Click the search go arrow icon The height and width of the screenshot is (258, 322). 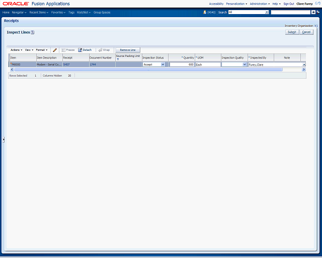pyautogui.click(x=314, y=12)
